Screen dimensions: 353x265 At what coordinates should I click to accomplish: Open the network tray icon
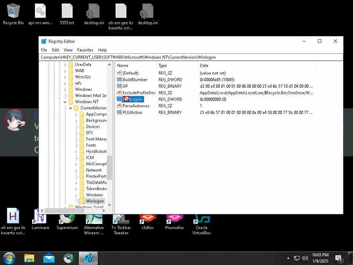pos(297,258)
